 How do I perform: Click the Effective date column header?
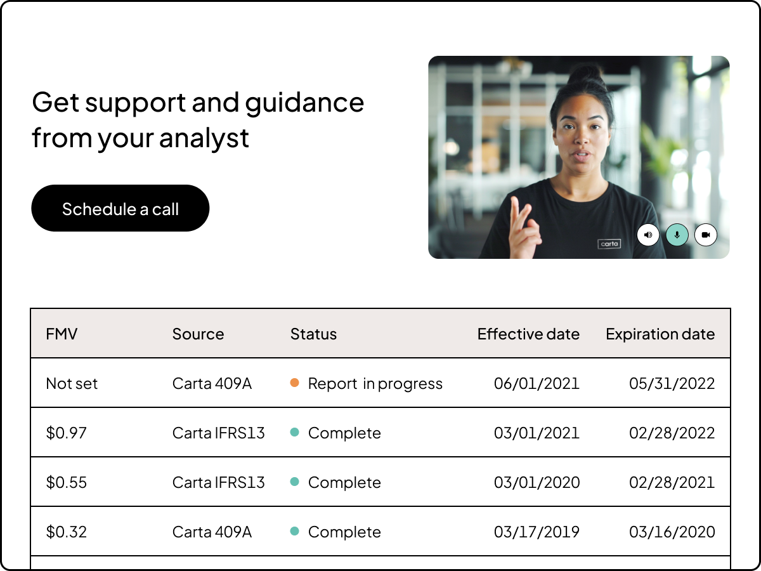[529, 334]
